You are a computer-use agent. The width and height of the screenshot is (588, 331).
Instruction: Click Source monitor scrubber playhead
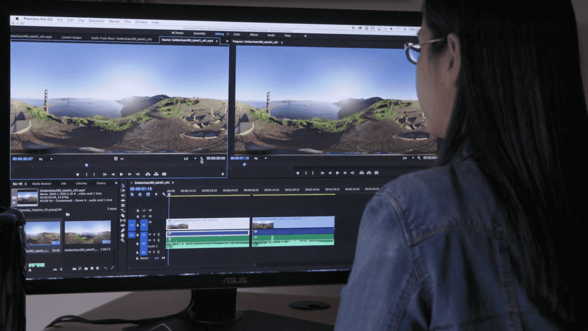[x=86, y=165]
